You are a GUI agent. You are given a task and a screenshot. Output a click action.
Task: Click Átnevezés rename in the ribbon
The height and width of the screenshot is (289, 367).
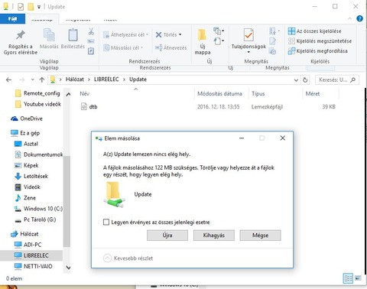tap(171, 47)
